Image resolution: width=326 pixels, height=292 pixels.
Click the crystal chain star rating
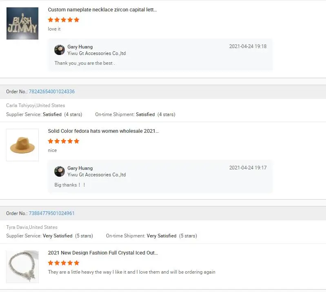[64, 263]
